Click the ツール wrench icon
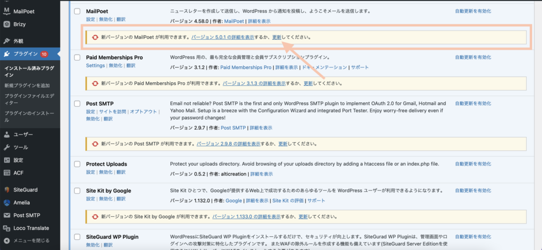The width and height of the screenshot is (542, 250). click(x=6, y=147)
